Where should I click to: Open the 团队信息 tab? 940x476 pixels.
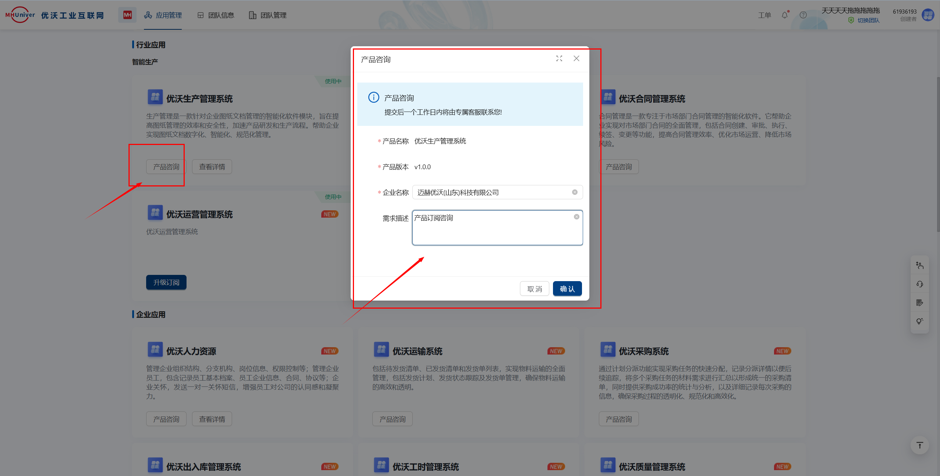pos(216,15)
